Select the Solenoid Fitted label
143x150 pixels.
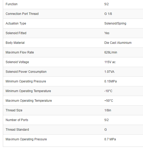pos(16,33)
